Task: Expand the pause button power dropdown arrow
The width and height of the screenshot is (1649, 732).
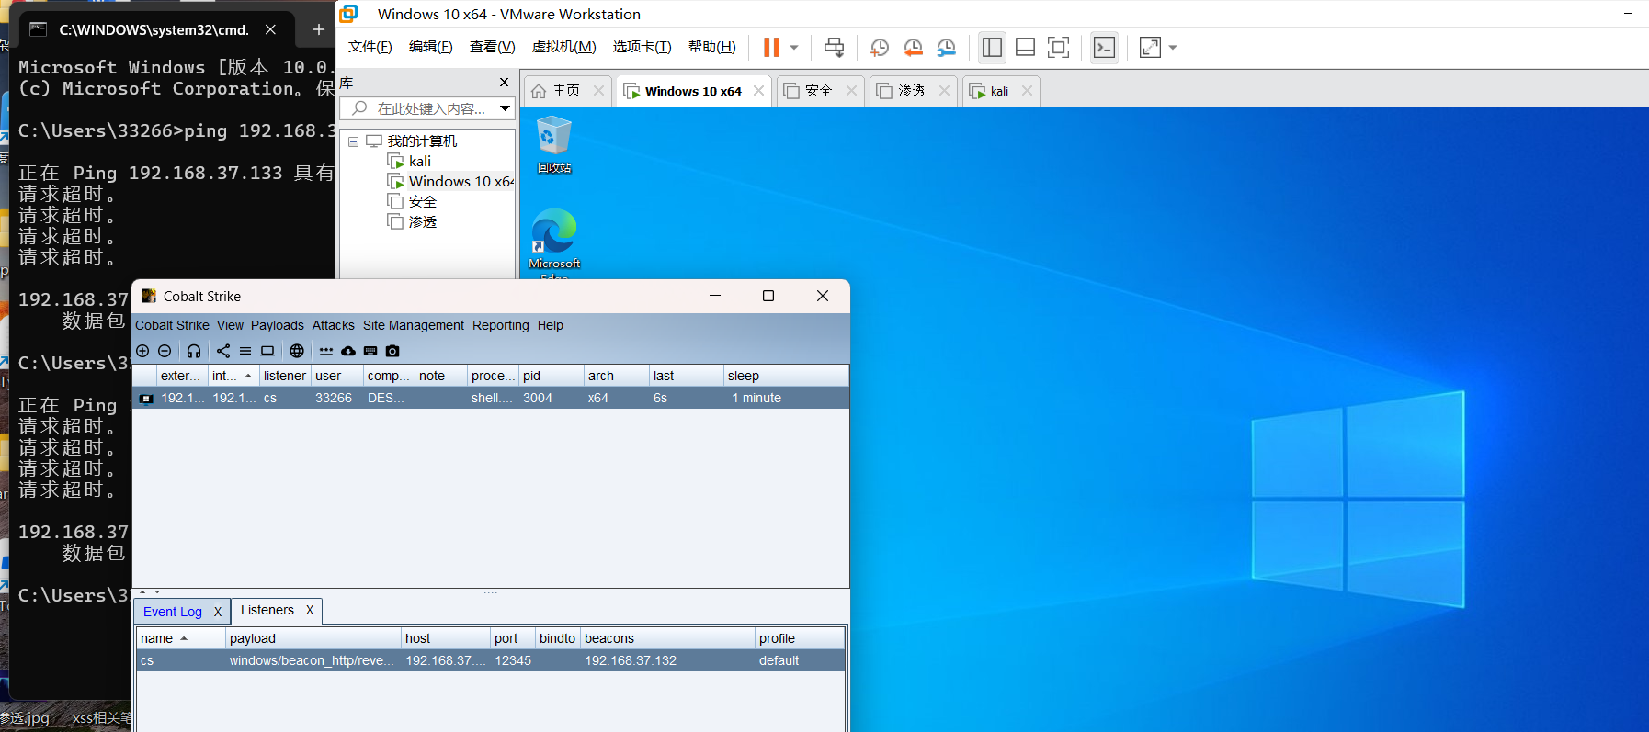Action: [x=794, y=47]
